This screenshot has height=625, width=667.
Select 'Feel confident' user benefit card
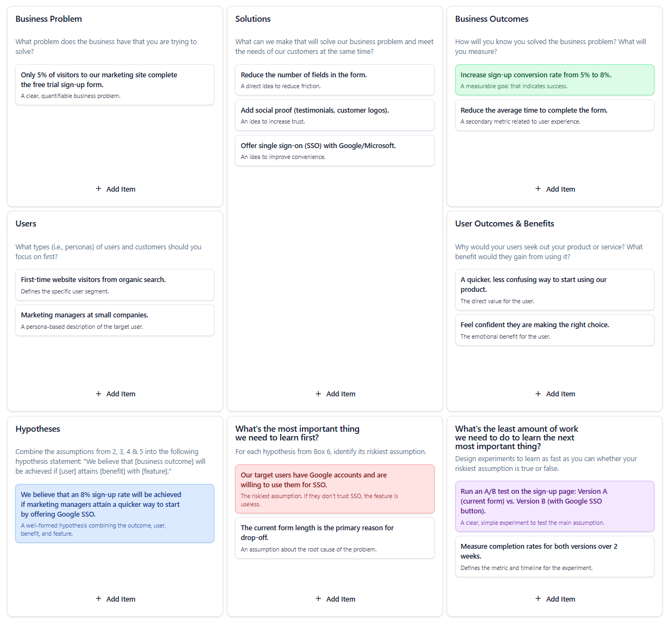pos(554,330)
